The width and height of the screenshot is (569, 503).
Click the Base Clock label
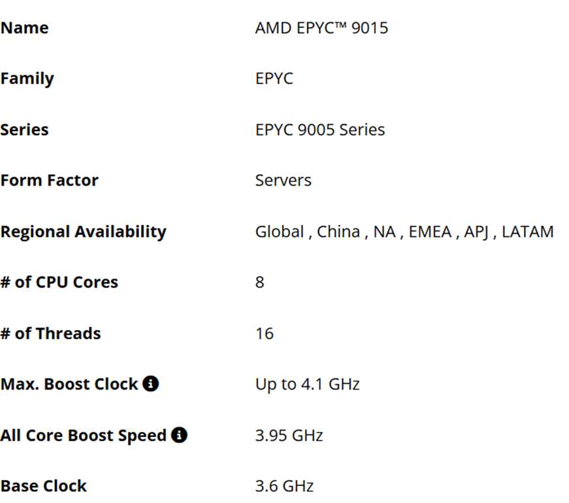tap(43, 486)
